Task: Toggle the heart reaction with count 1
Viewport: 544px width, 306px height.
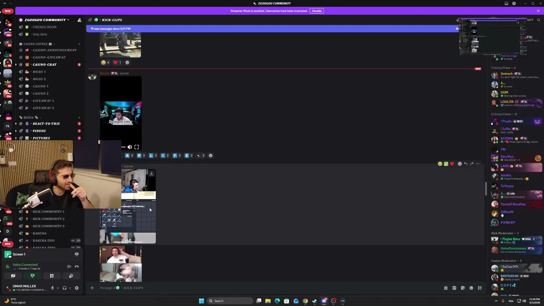Action: (x=117, y=62)
